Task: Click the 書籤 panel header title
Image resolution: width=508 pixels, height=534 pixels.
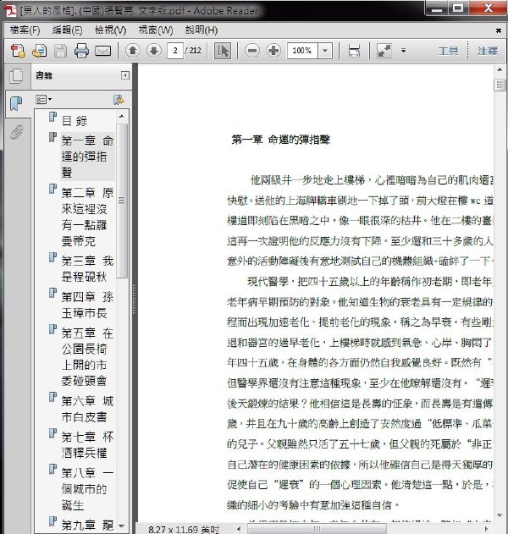Action: (44, 75)
